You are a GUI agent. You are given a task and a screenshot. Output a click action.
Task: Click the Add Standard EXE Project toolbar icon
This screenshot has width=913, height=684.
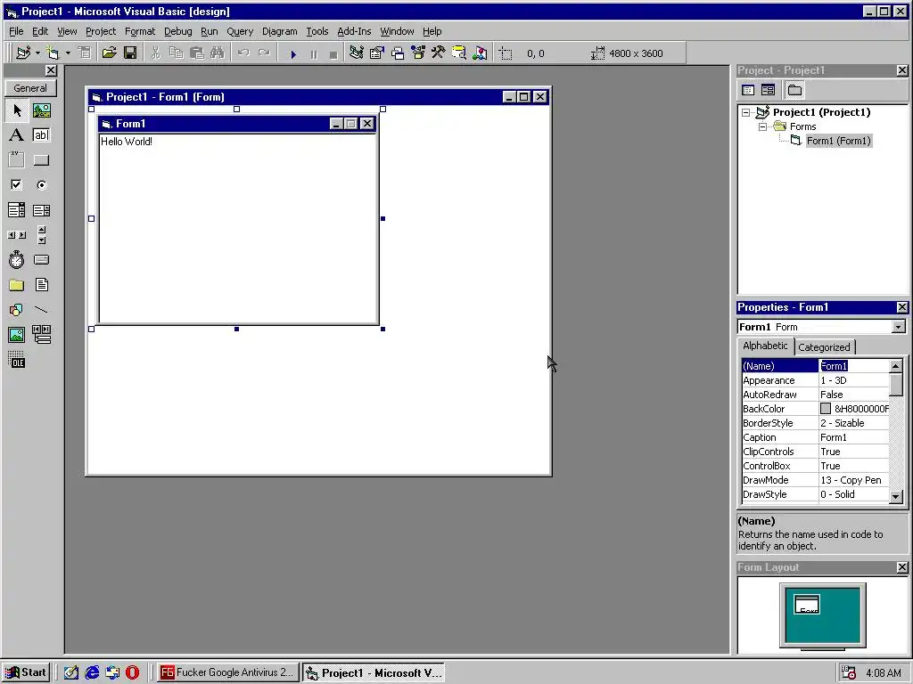click(23, 53)
